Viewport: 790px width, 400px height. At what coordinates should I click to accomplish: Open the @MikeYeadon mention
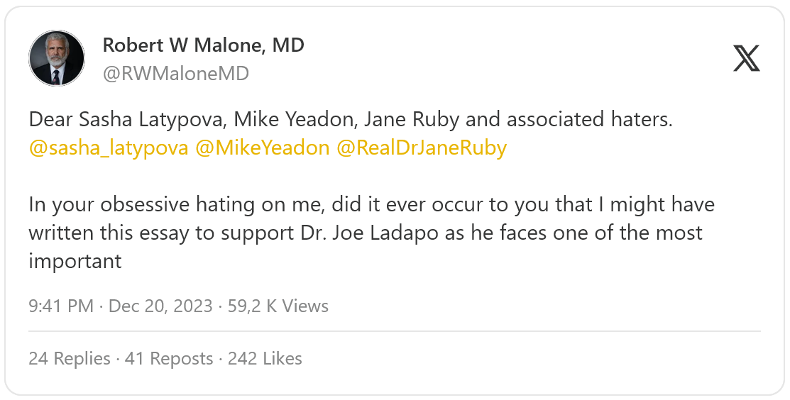(x=262, y=148)
